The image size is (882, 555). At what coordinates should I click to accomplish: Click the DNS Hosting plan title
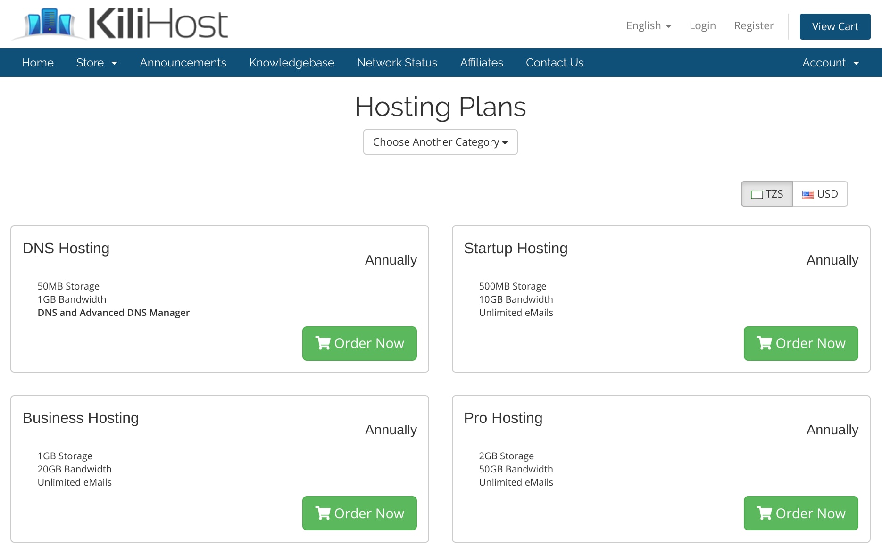tap(66, 248)
